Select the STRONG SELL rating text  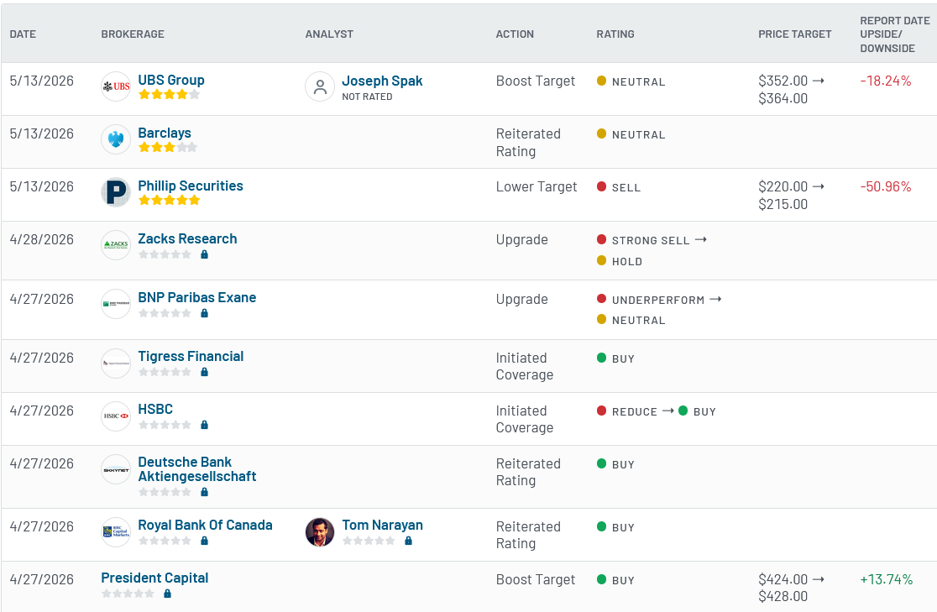click(651, 240)
